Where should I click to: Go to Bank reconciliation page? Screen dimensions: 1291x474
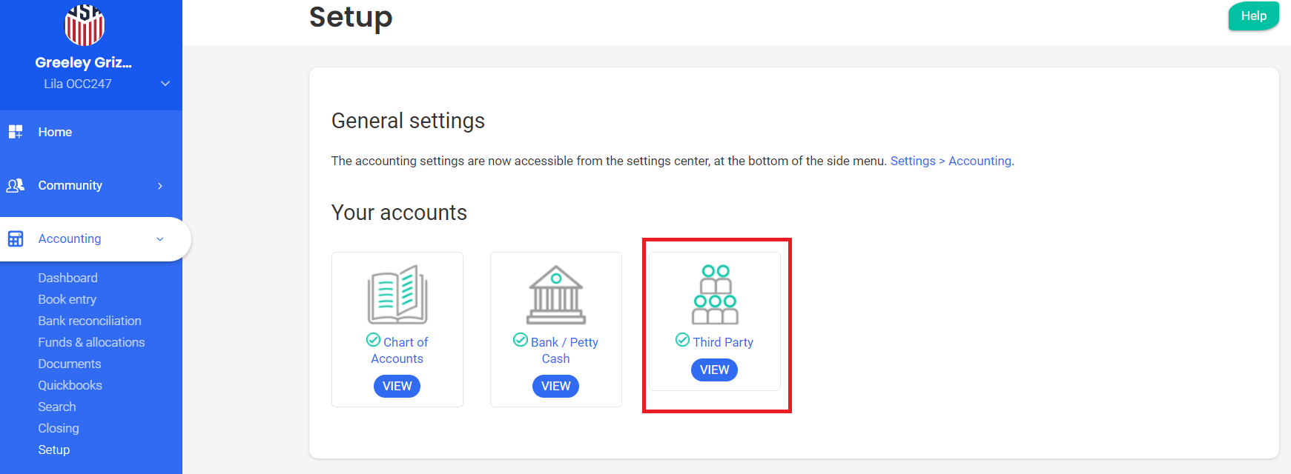pyautogui.click(x=90, y=321)
